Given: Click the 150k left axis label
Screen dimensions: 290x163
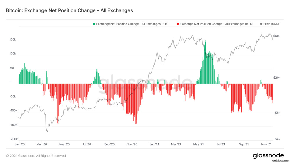Looking at the screenshot, I should click(x=13, y=39).
